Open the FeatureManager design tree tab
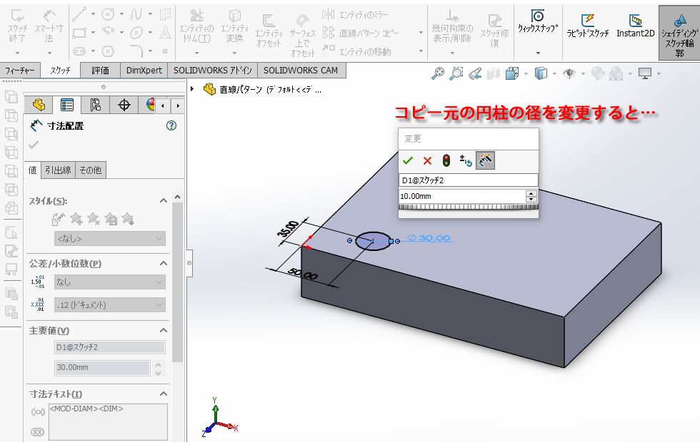This screenshot has height=442, width=700. click(x=39, y=105)
